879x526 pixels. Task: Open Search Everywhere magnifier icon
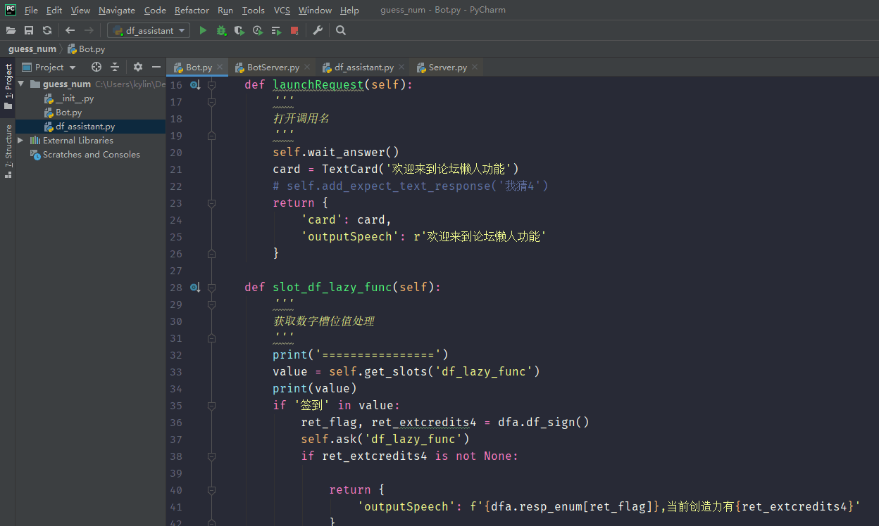tap(341, 30)
